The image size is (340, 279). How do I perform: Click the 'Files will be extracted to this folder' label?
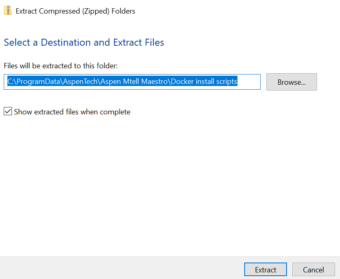click(61, 65)
